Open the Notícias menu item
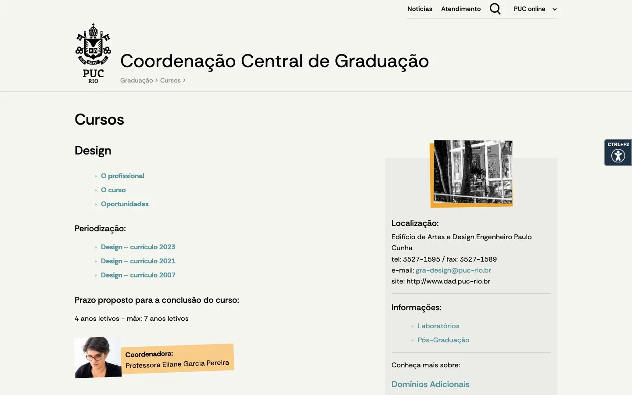 tap(420, 9)
